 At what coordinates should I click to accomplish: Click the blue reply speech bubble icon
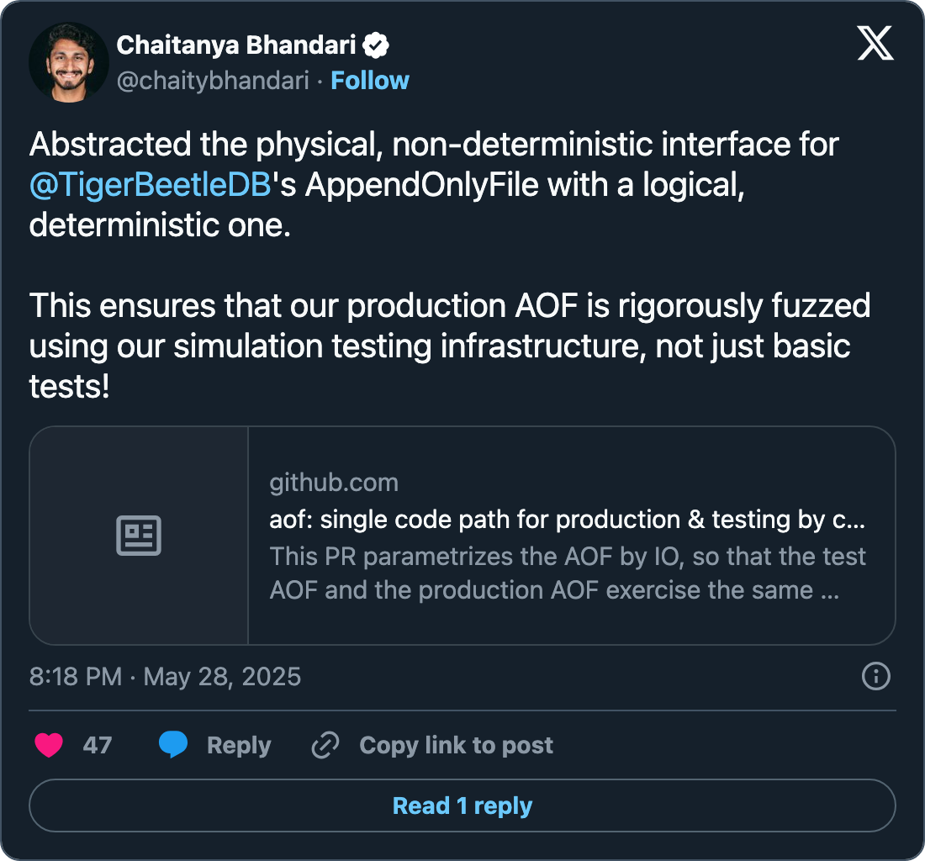click(x=173, y=745)
